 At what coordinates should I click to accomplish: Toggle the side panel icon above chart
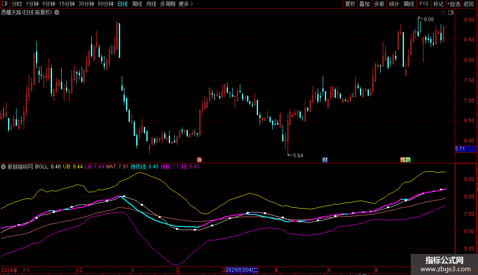pyautogui.click(x=451, y=13)
